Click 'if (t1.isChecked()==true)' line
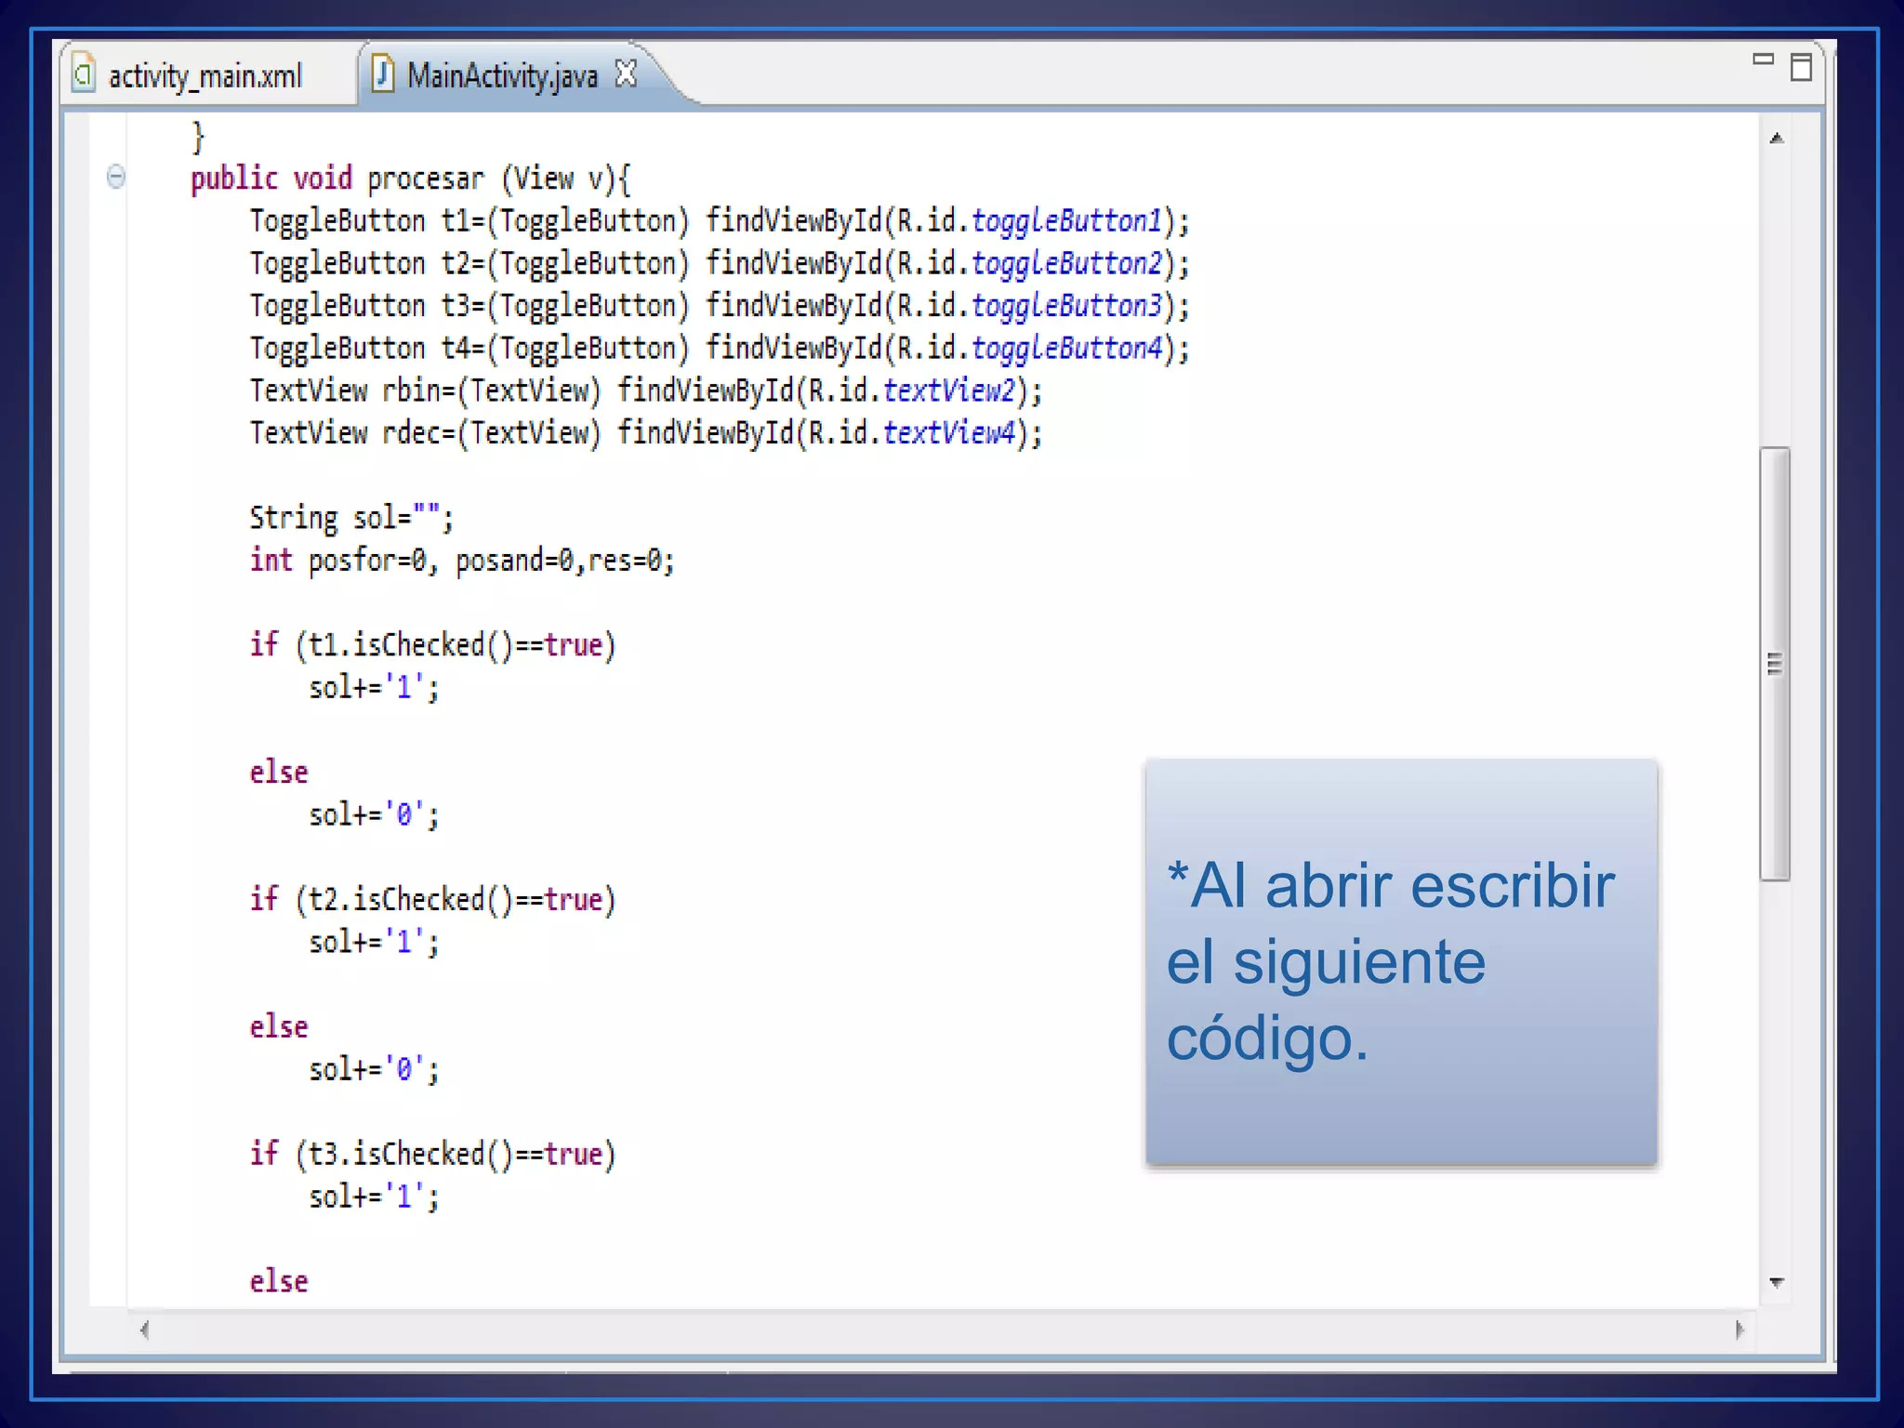 point(432,645)
